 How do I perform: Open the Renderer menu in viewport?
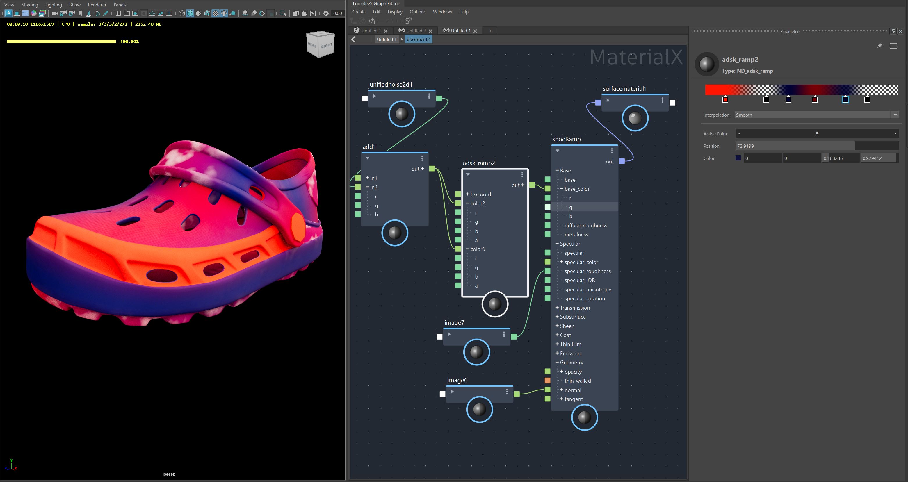97,5
